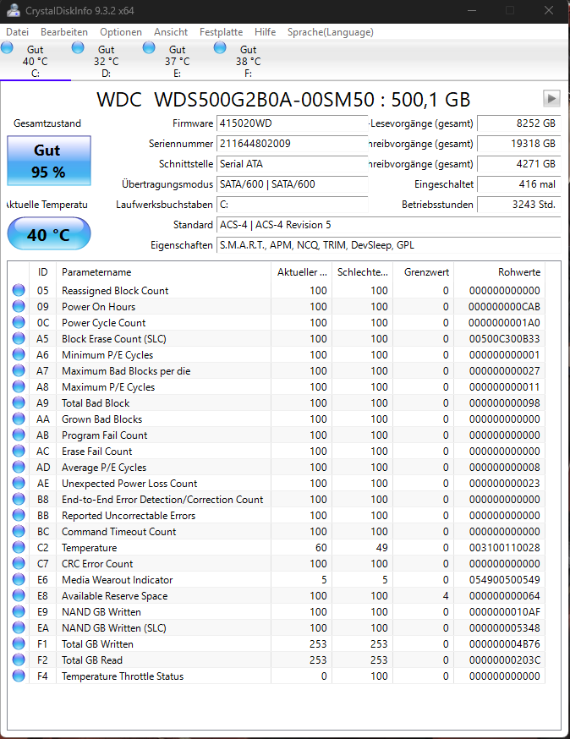Click status orb for Available Reserve Space

(19, 595)
